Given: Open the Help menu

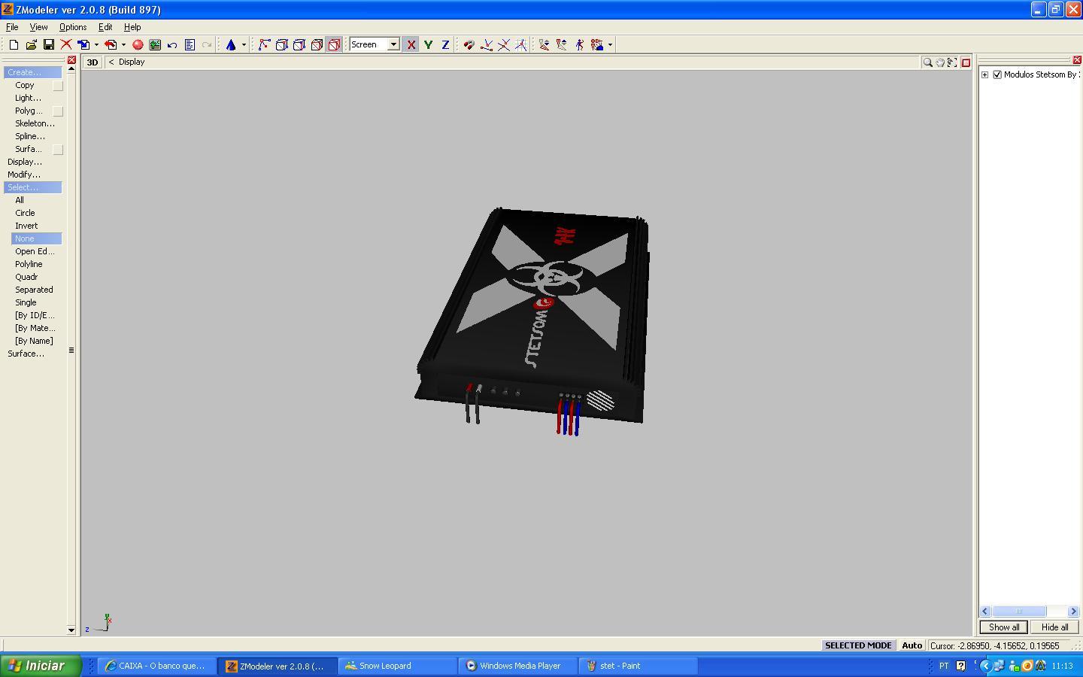Looking at the screenshot, I should coord(132,27).
